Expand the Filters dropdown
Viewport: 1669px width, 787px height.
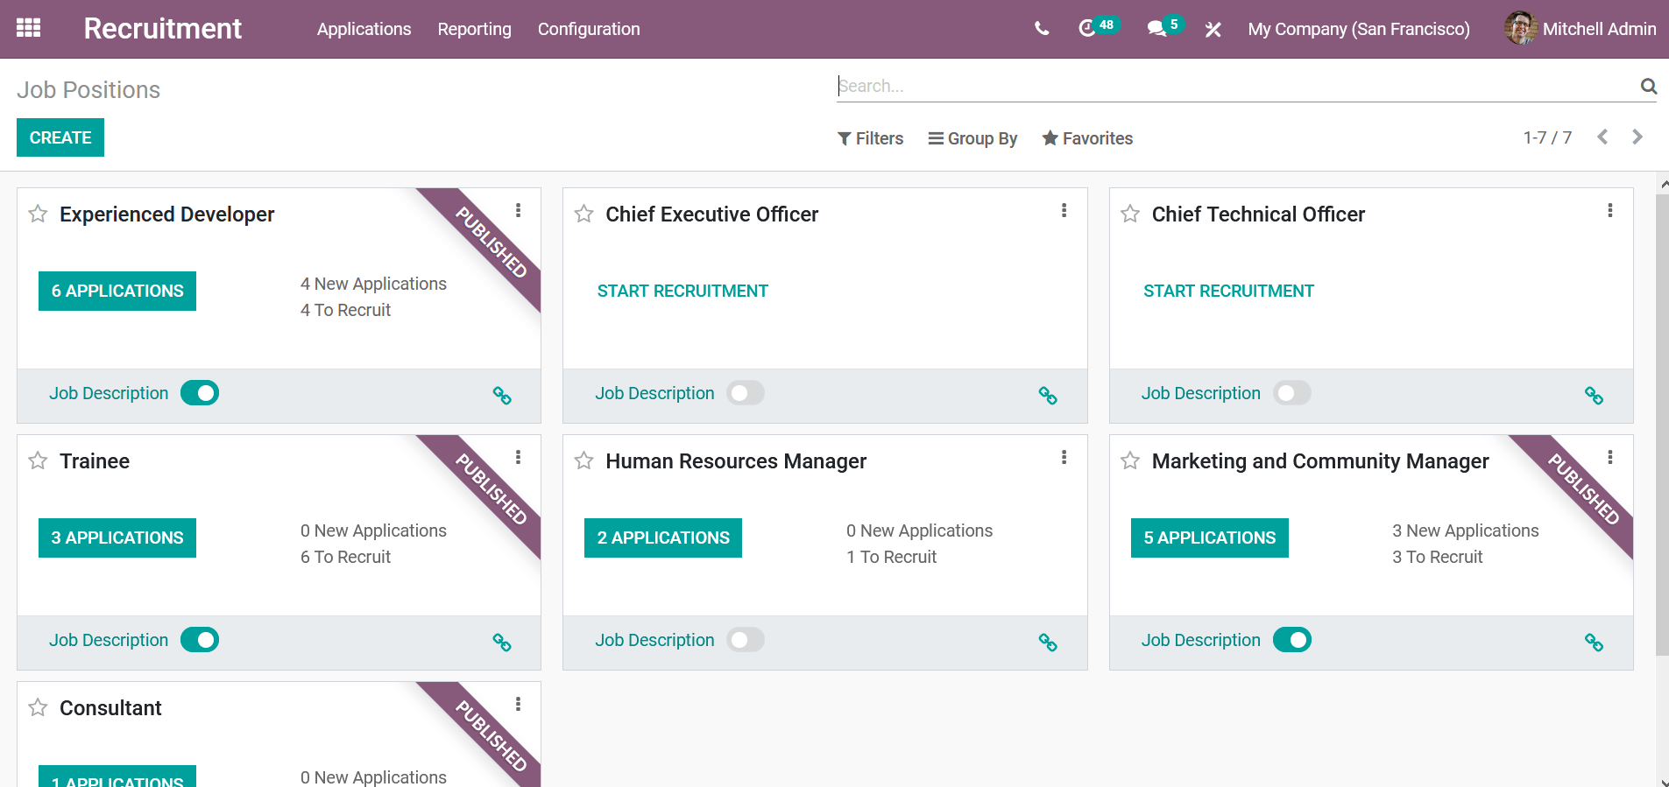(870, 138)
